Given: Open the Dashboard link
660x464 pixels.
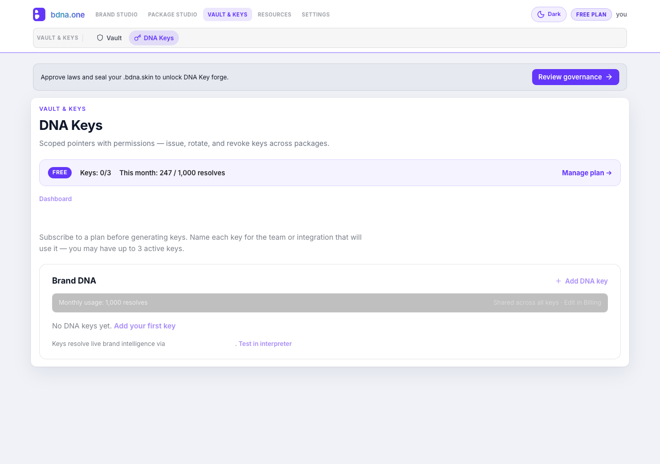Looking at the screenshot, I should [x=56, y=199].
